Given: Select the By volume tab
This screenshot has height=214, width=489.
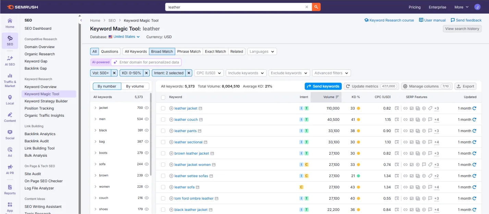Looking at the screenshot, I should point(135,86).
